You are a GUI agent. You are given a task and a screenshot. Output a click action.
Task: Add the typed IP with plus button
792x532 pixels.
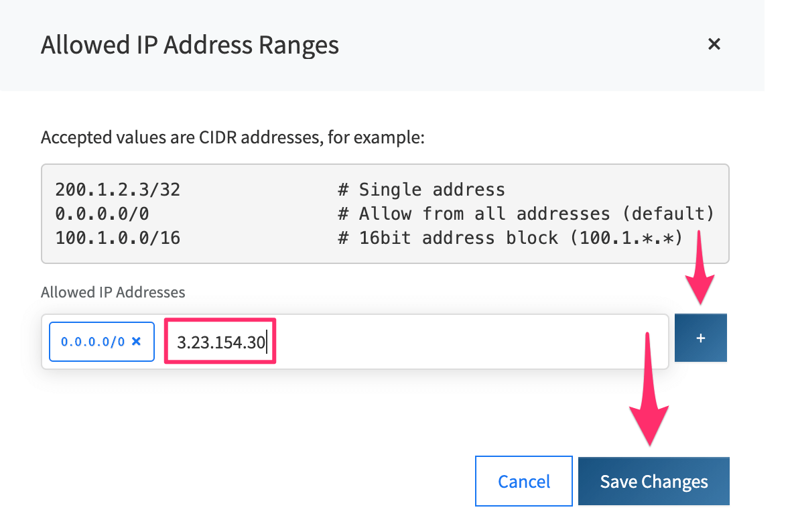coord(700,338)
